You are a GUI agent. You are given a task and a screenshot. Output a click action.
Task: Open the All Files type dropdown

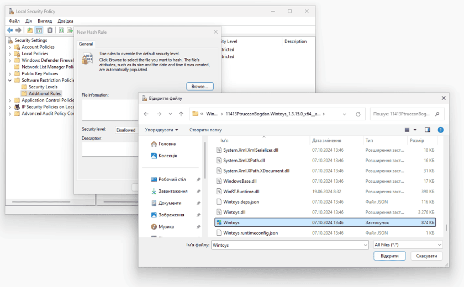coord(408,245)
